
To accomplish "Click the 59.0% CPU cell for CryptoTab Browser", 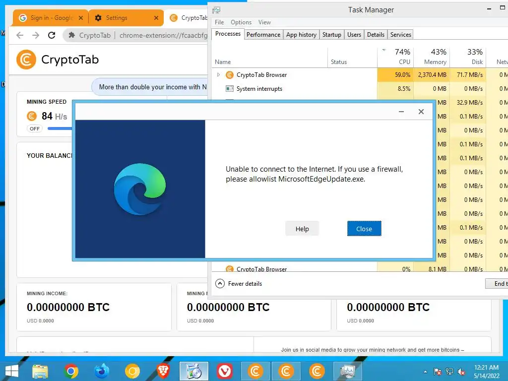I will [395, 75].
